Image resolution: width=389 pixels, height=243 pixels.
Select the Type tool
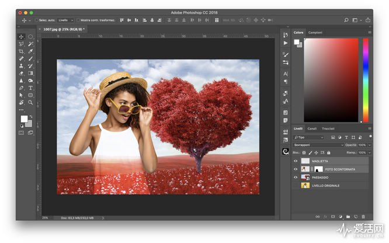click(30, 88)
